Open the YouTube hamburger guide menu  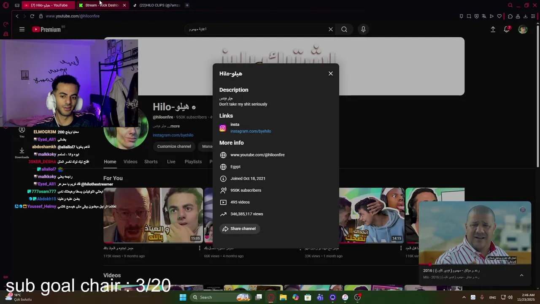[22, 29]
